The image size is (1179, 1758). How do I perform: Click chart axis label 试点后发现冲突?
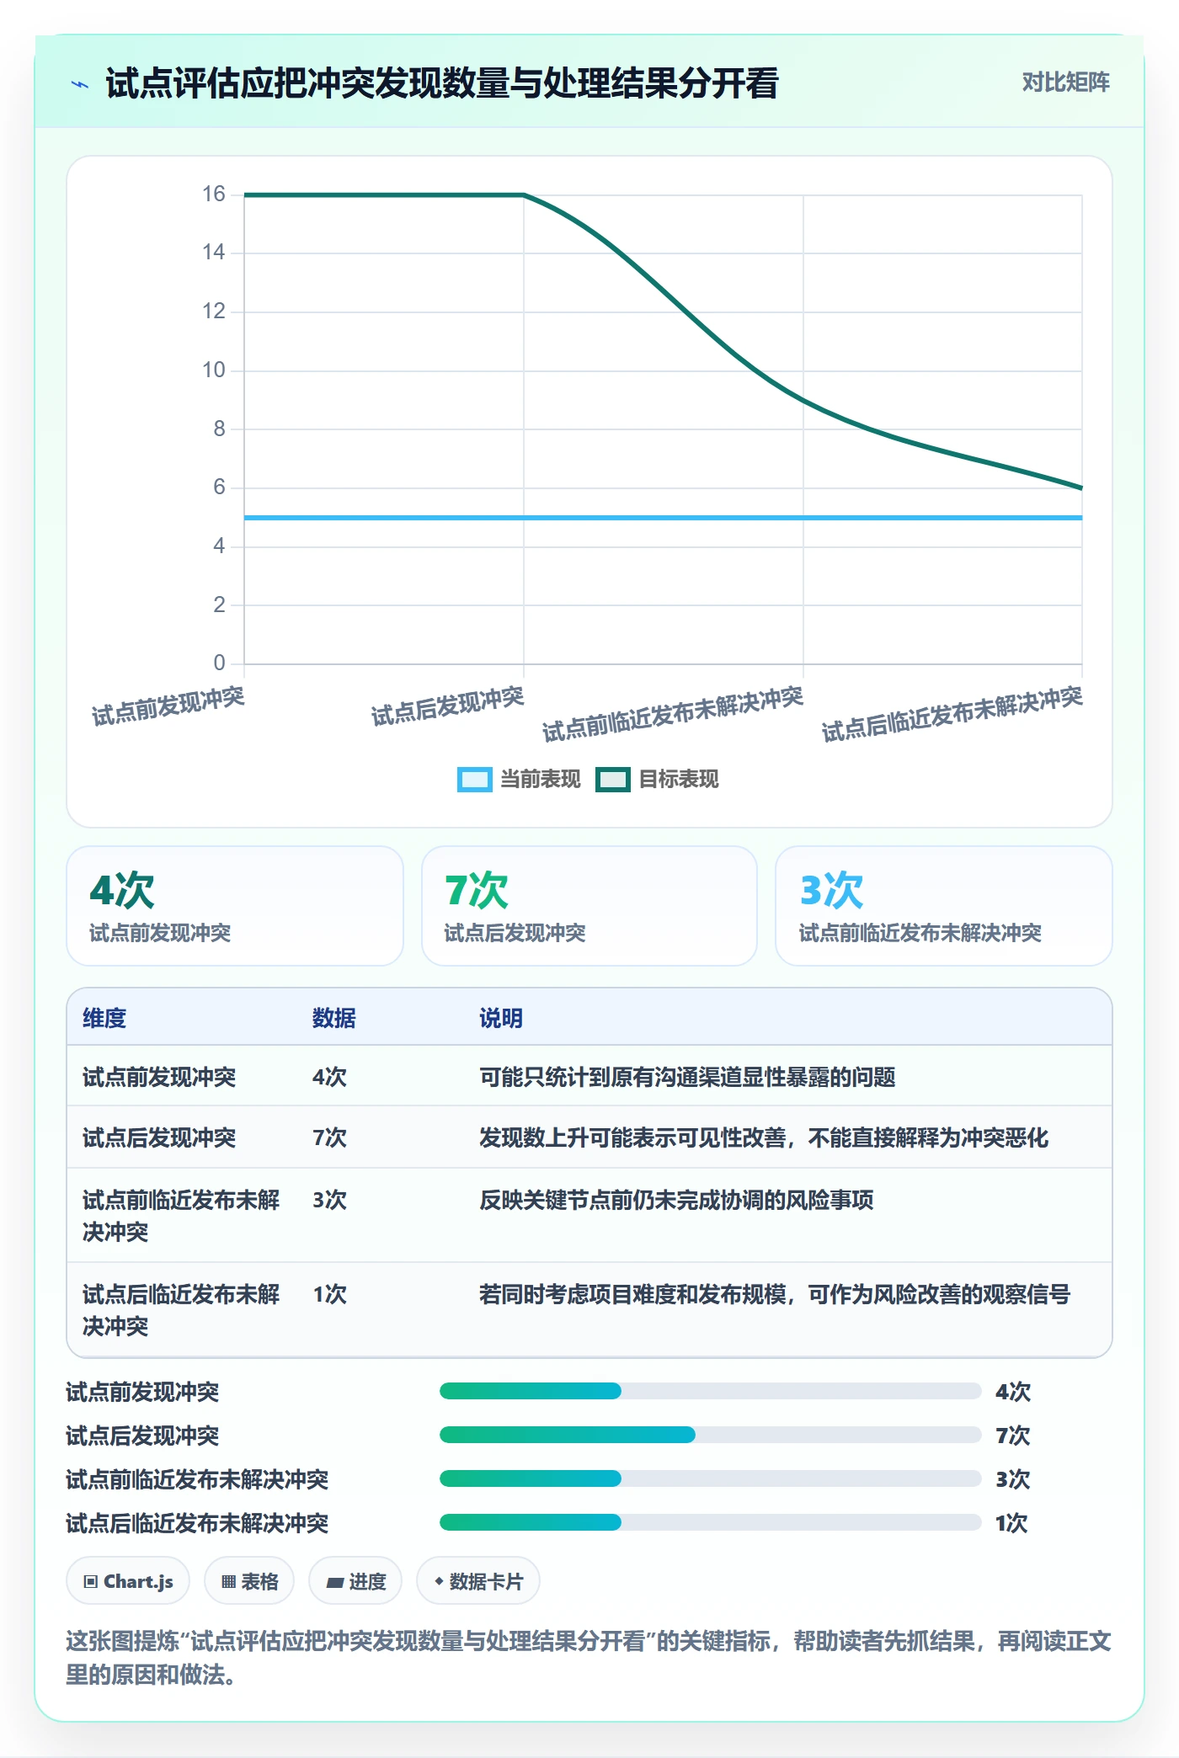(x=448, y=706)
